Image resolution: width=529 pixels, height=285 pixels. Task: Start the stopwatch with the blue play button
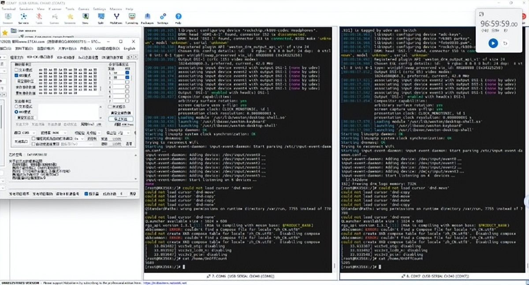click(493, 43)
